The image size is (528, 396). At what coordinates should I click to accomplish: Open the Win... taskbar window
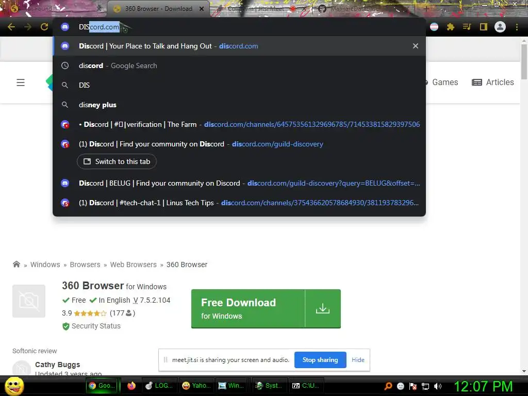(232, 386)
